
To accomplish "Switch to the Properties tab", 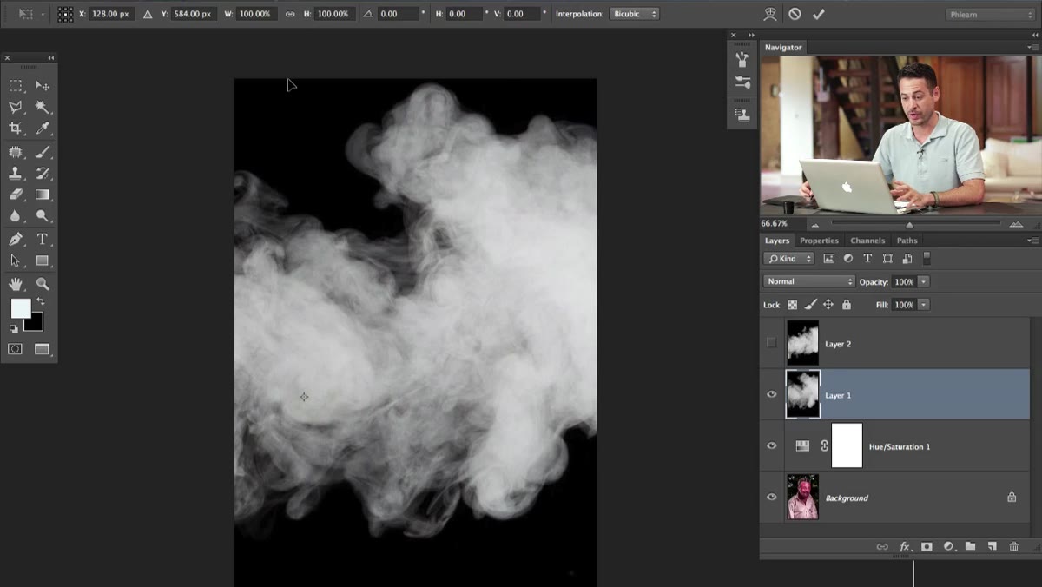I will [x=819, y=241].
